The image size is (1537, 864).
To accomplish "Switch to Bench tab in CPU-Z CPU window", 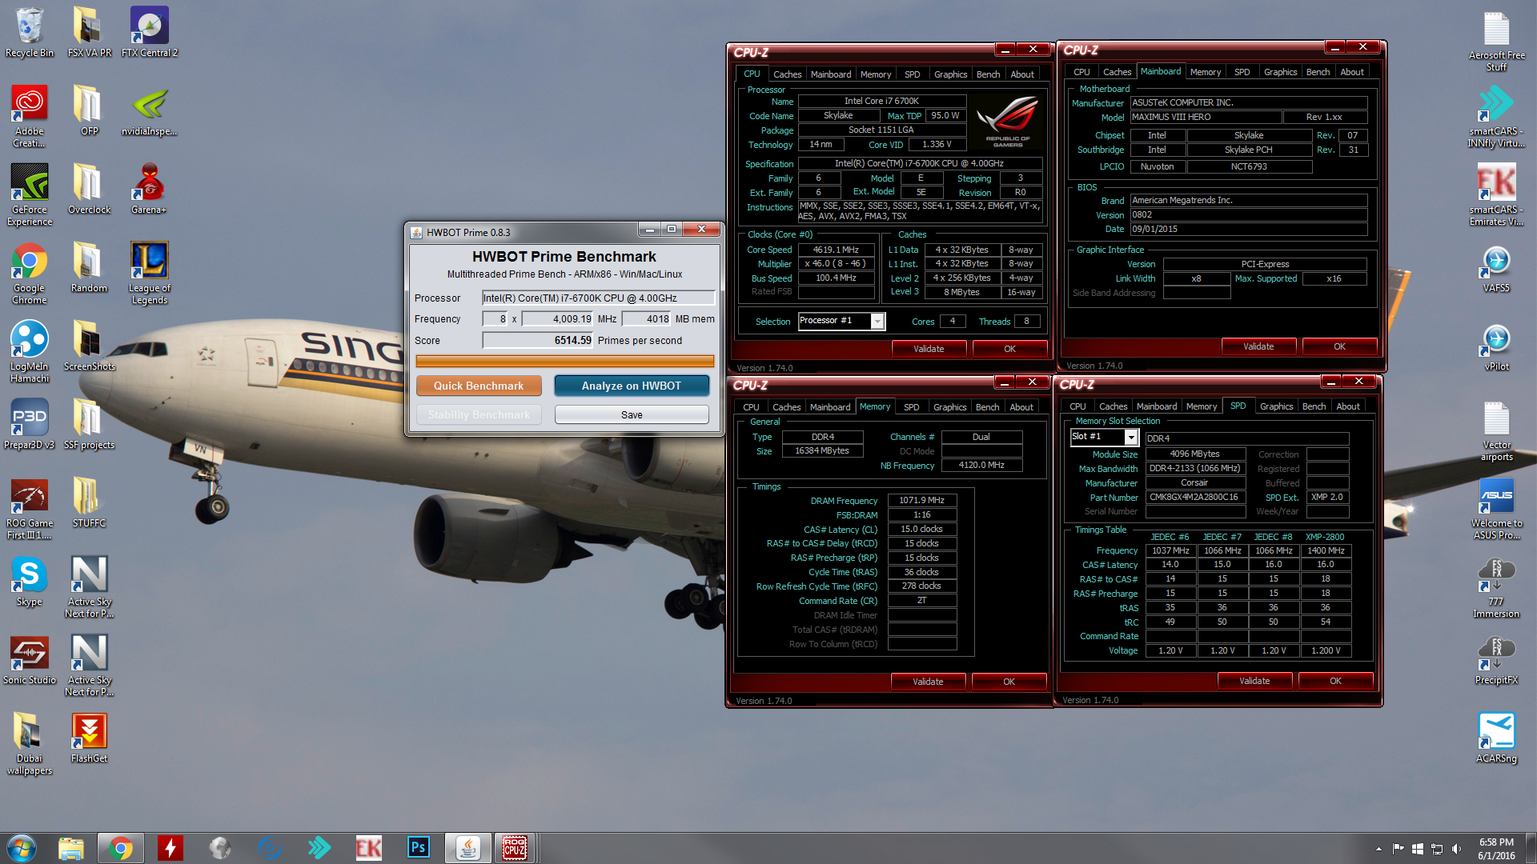I will (988, 74).
